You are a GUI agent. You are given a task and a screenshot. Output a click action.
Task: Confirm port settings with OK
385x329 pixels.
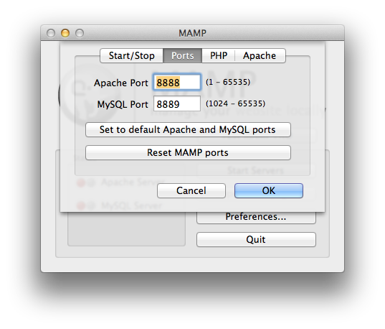[269, 190]
